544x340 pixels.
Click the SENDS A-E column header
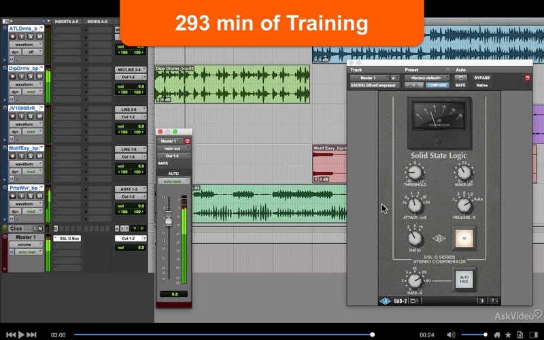pos(97,22)
